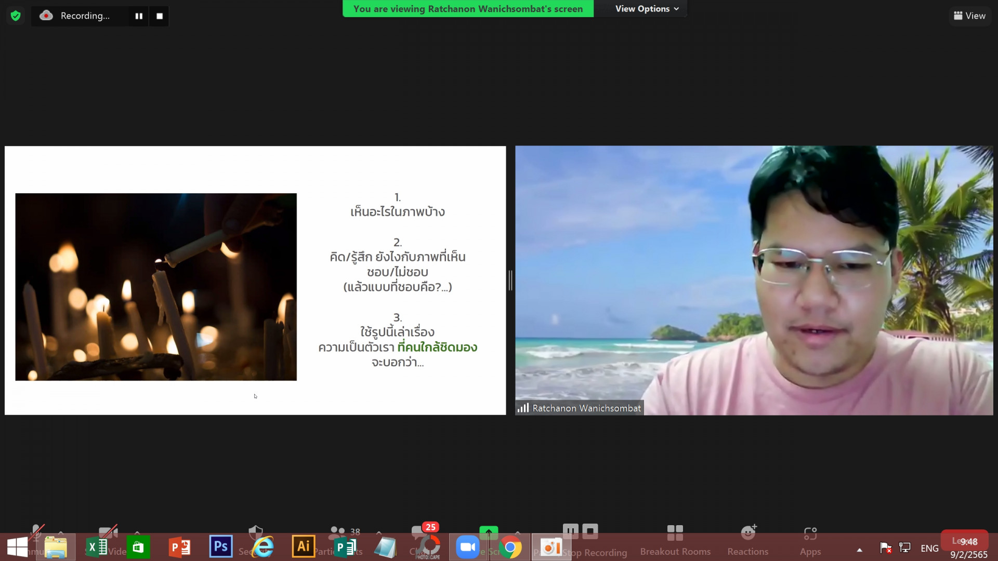This screenshot has height=561, width=998.
Task: Click the candle photo on the shared slide
Action: [x=156, y=287]
